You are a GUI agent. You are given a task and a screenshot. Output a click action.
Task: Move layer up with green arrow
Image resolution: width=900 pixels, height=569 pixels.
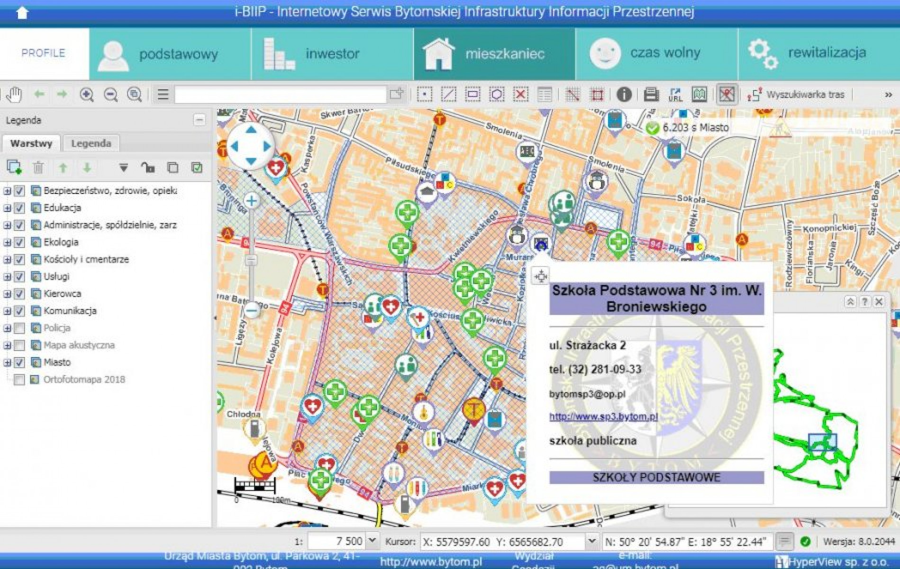(63, 167)
